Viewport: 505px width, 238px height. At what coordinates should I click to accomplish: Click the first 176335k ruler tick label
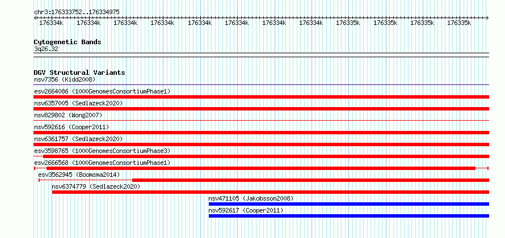point(348,23)
